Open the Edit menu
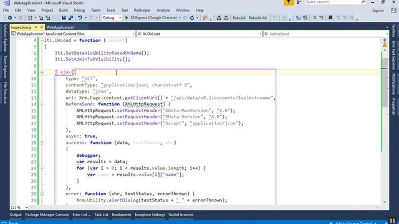Viewport: 399px width, 224px height. click(x=18, y=11)
